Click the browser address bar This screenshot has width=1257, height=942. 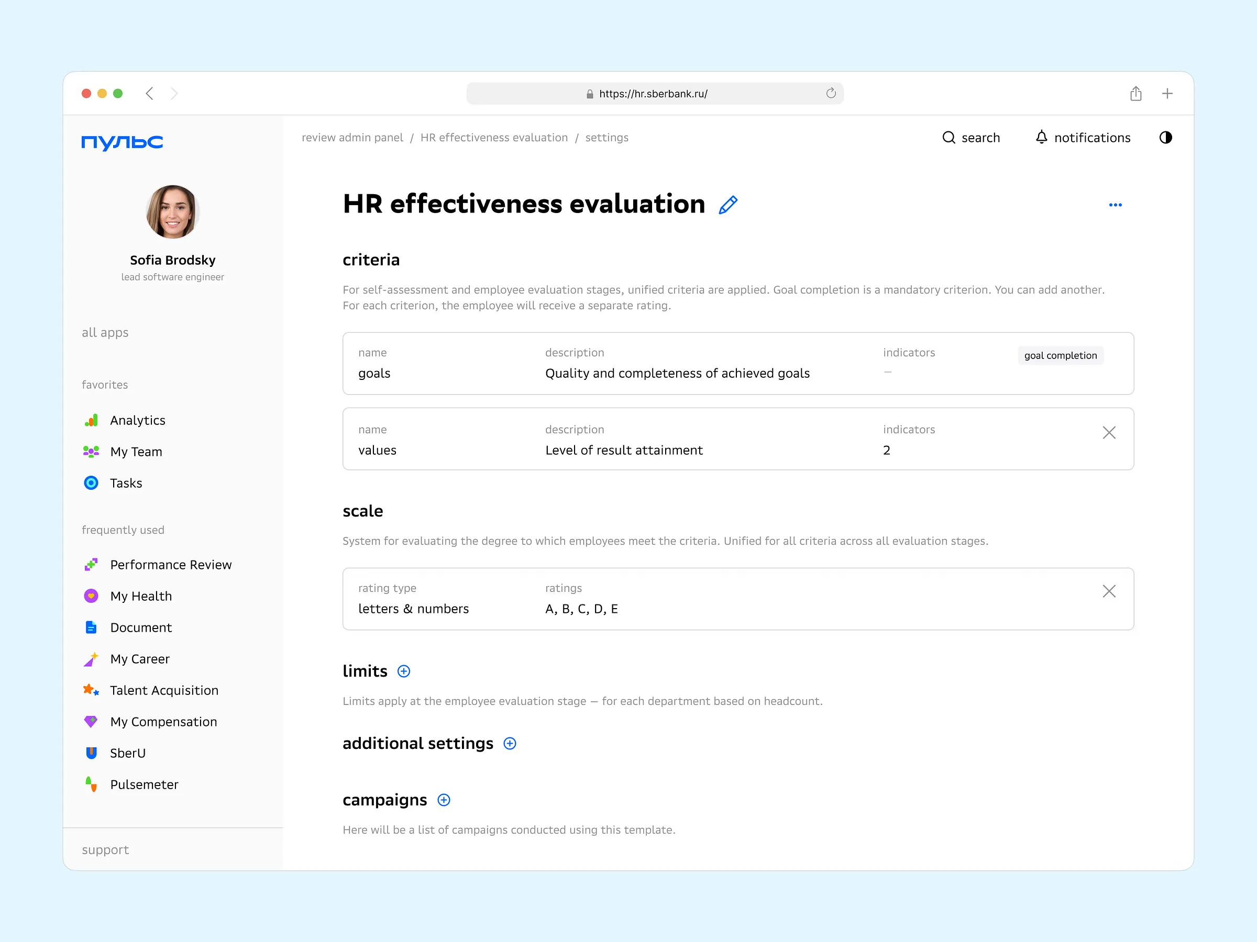click(x=654, y=94)
